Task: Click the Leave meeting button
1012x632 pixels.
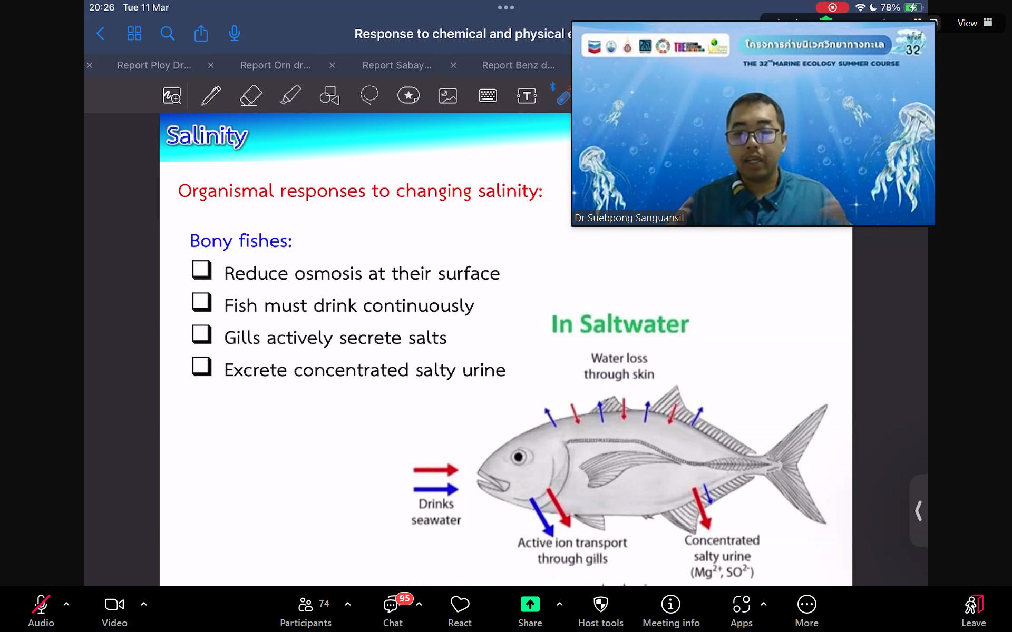Action: click(973, 610)
